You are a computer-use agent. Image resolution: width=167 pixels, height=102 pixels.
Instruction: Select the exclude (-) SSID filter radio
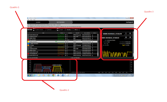click(34, 30)
